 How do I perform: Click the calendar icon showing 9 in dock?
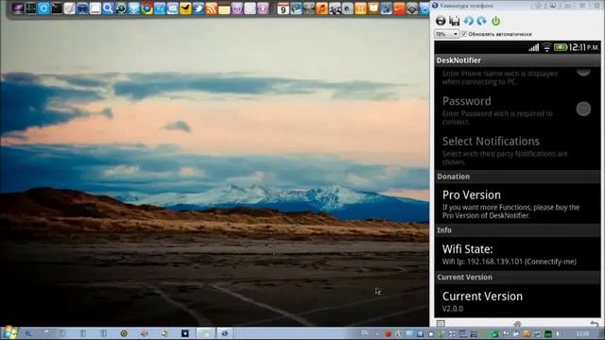click(x=284, y=8)
